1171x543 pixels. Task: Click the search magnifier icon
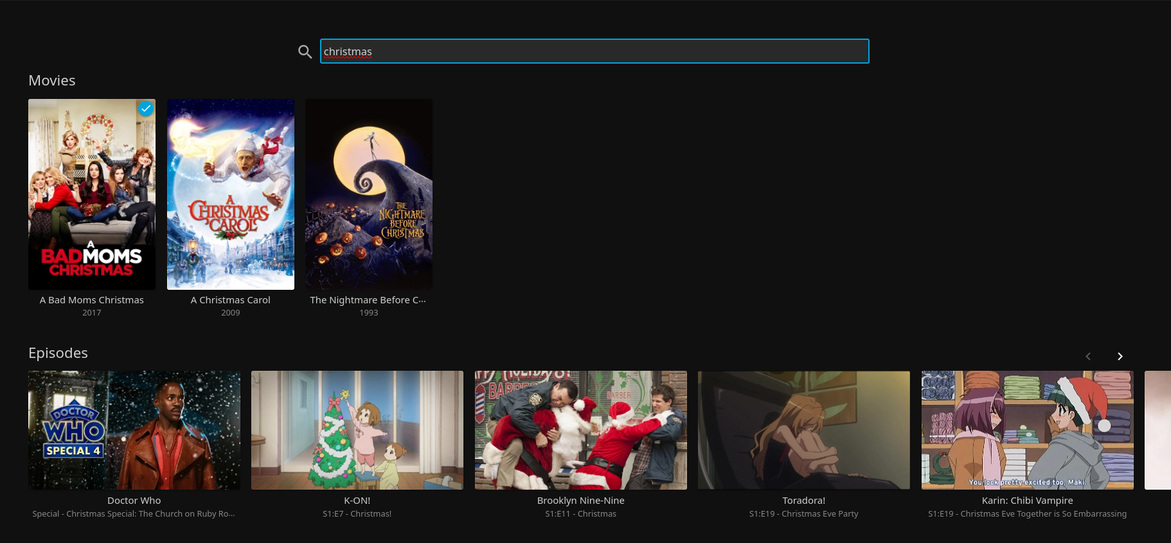pyautogui.click(x=305, y=51)
